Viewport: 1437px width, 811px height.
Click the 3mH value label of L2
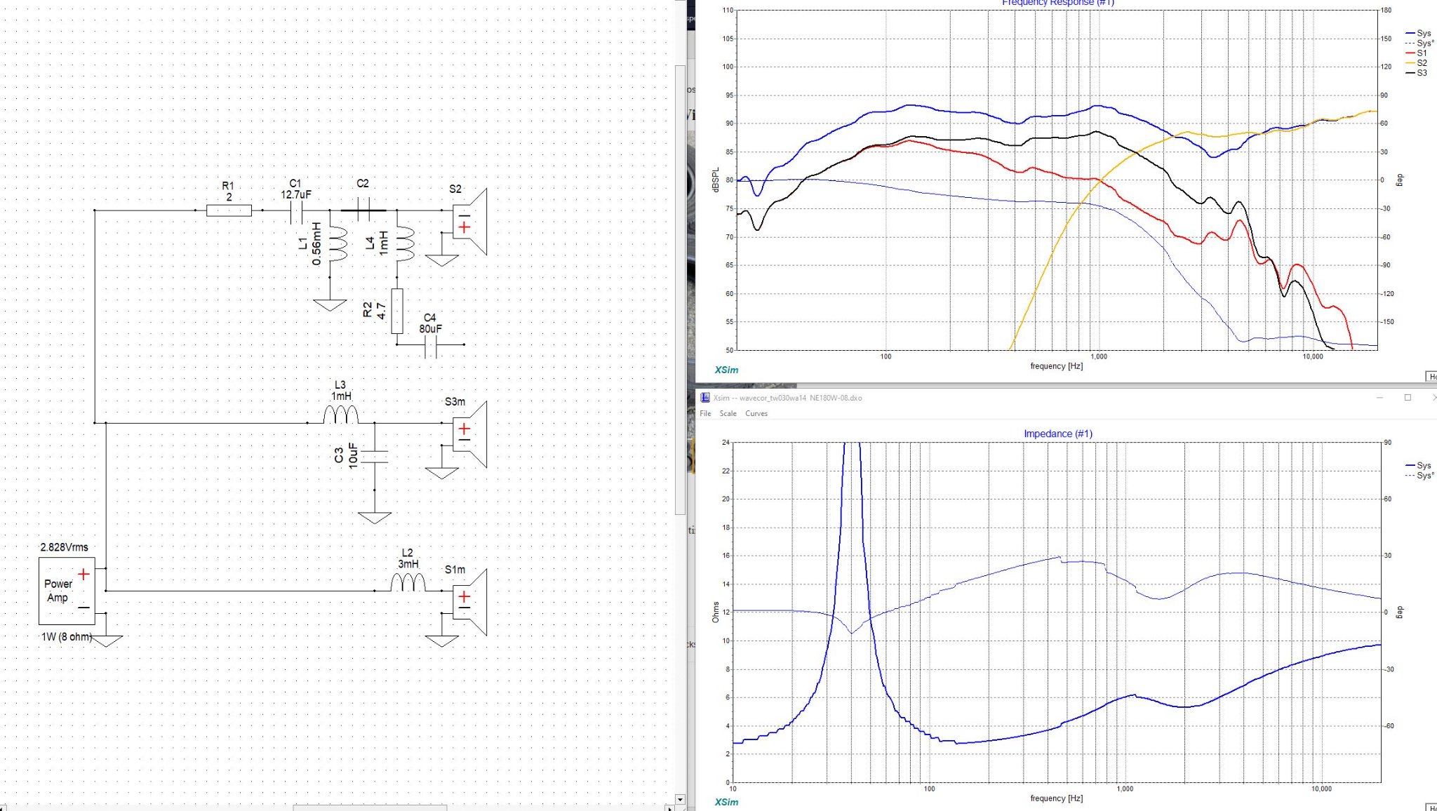pyautogui.click(x=408, y=564)
